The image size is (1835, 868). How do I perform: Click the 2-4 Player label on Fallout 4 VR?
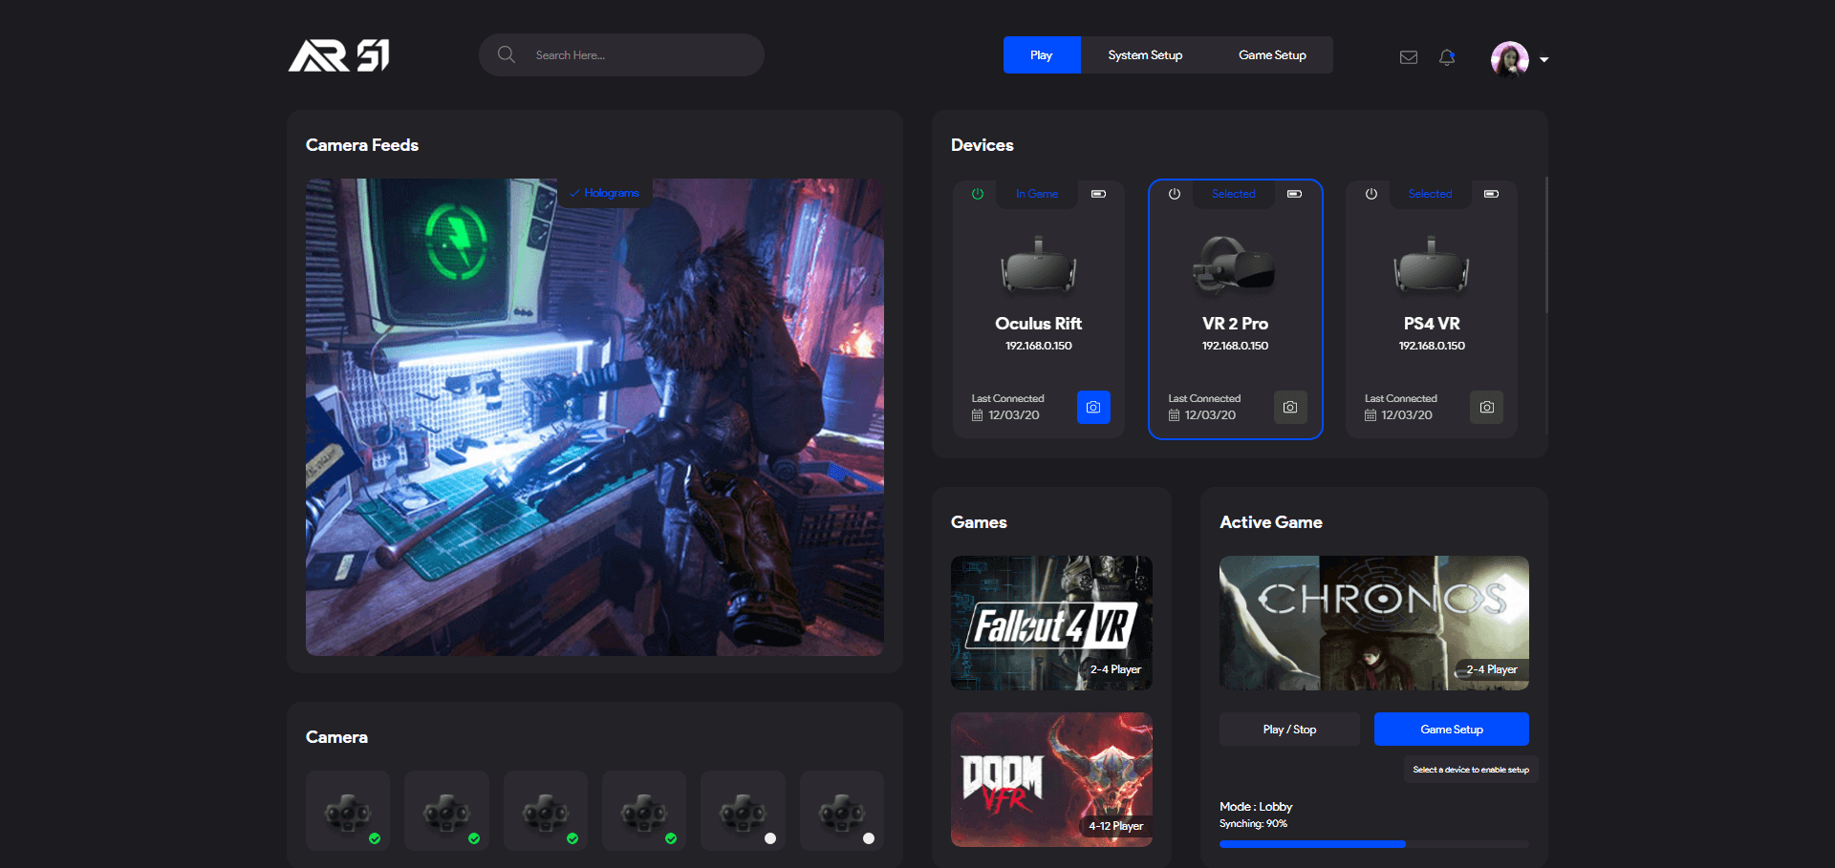[x=1115, y=669]
